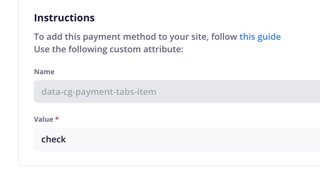Click the "Use the following custom attribute:" line
The height and width of the screenshot is (174, 320).
click(109, 49)
